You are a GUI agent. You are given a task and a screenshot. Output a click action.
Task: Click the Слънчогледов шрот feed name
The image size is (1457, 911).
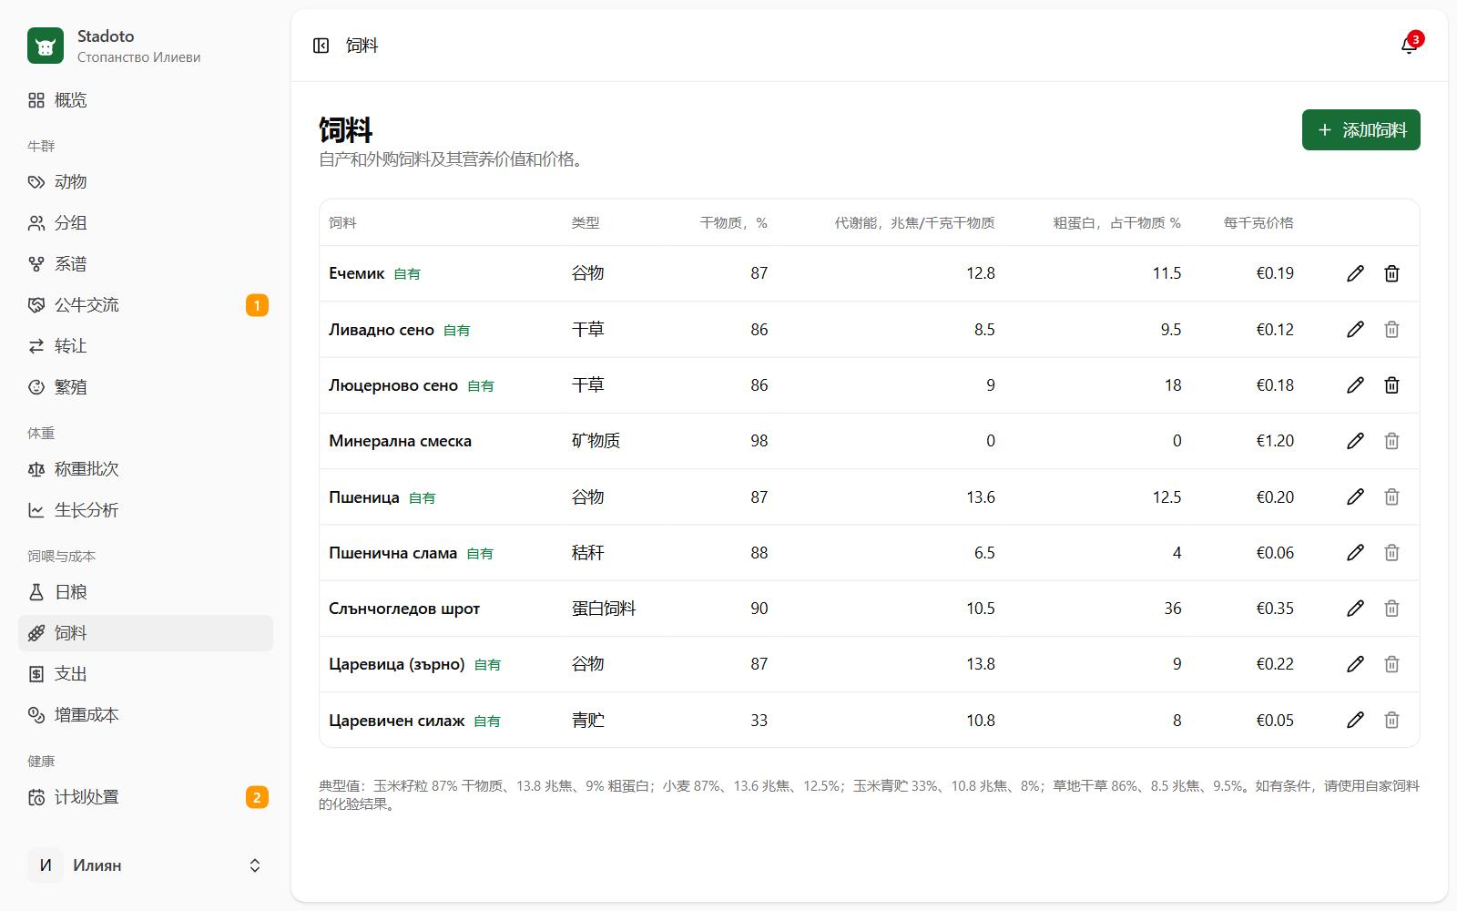(x=404, y=609)
